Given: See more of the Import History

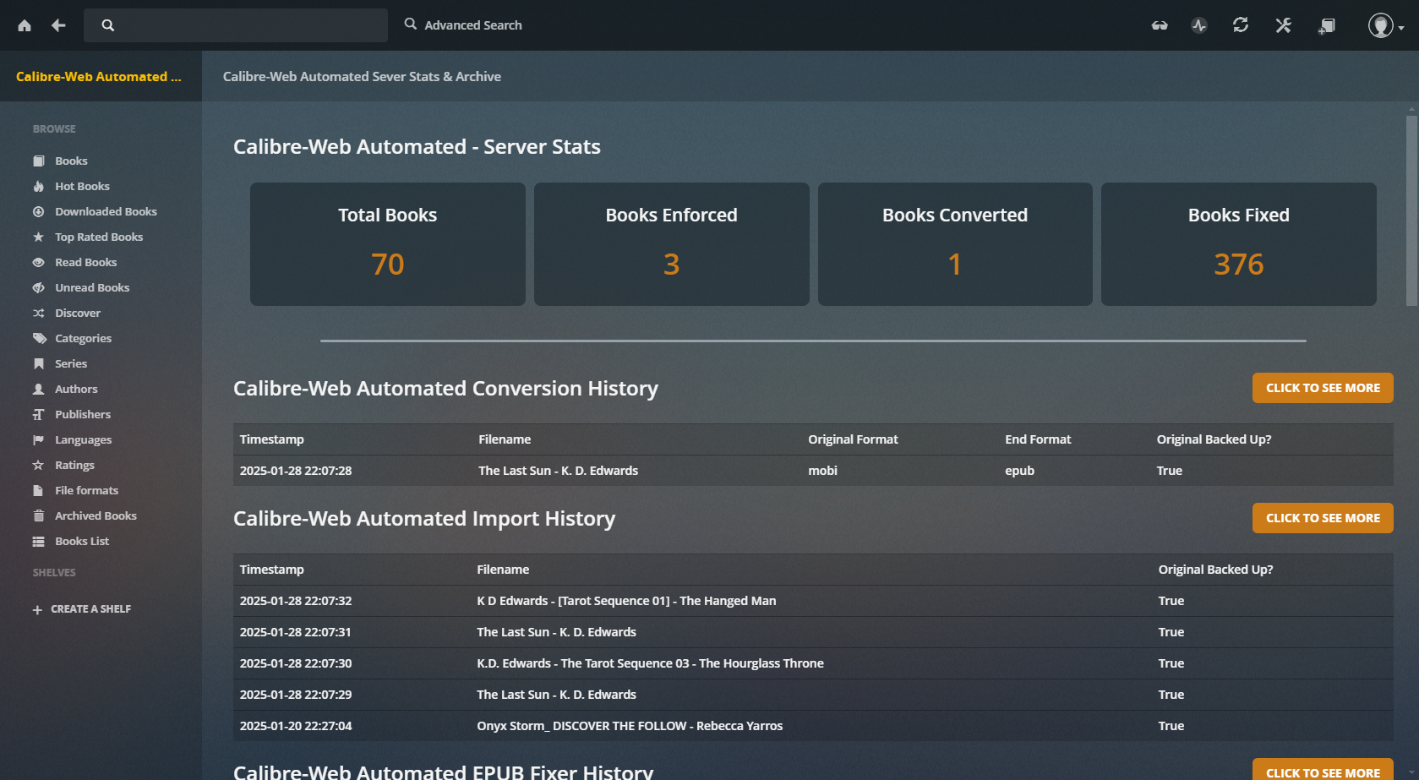Looking at the screenshot, I should pos(1323,518).
